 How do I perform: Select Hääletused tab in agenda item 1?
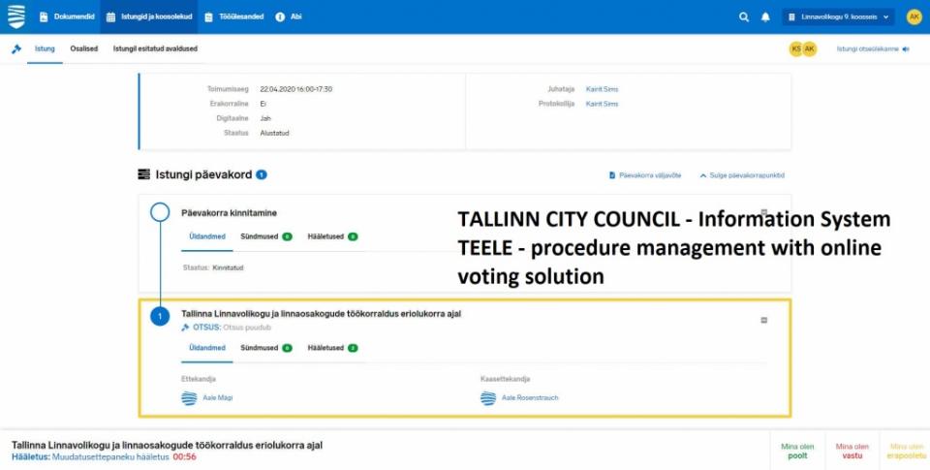point(332,348)
